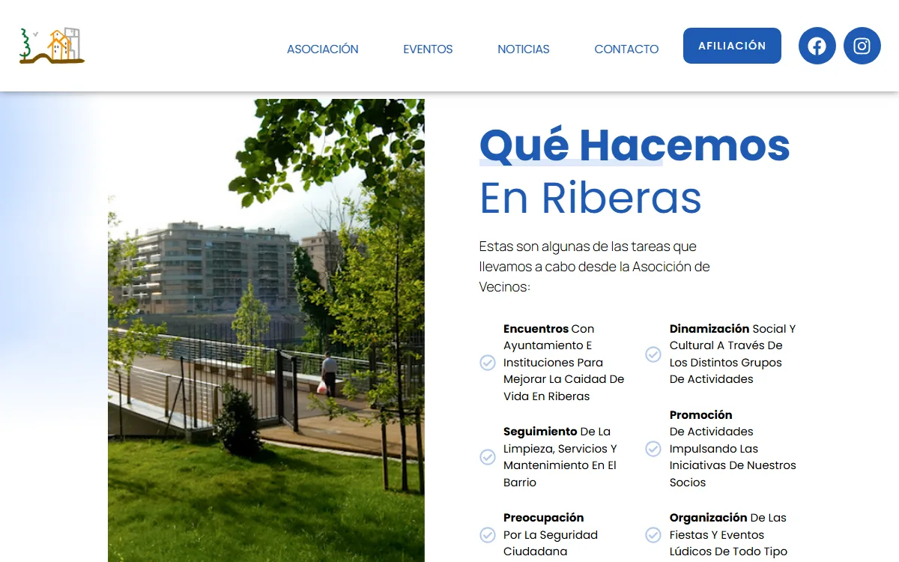This screenshot has height=562, width=899.
Task: Click the checkmark icon beside Dinamización
Action: point(653,354)
